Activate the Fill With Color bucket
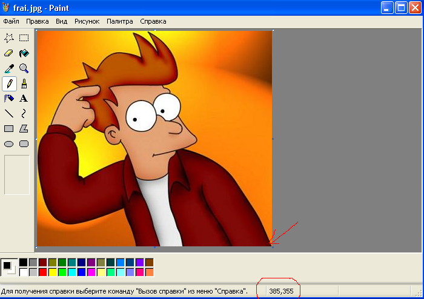Image resolution: width=424 pixels, height=299 pixels. click(24, 53)
